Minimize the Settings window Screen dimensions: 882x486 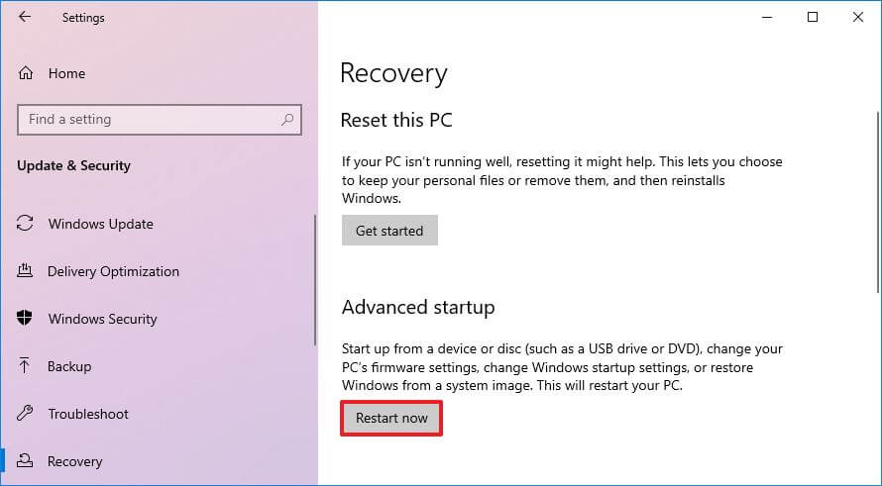768,17
